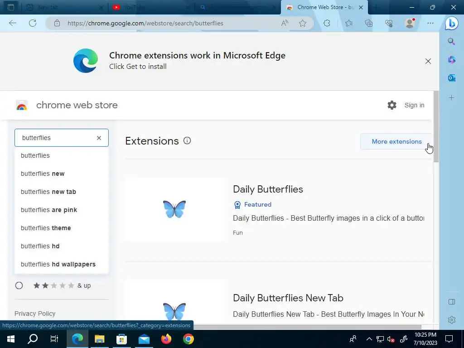Click the Fun category label
Screen dimensions: 464x348
click(237, 232)
